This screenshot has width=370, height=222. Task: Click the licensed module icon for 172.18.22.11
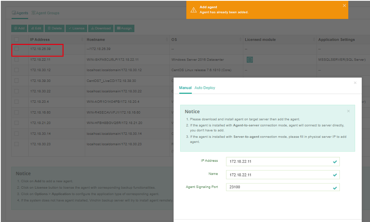pyautogui.click(x=250, y=59)
